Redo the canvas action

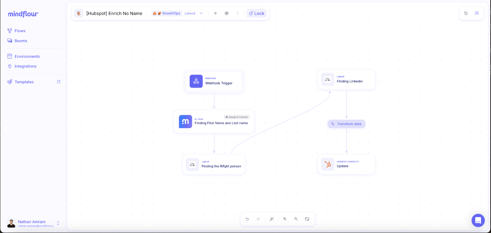[x=258, y=219]
